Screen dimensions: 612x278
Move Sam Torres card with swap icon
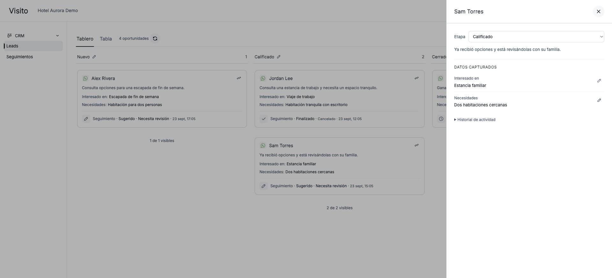click(x=416, y=145)
